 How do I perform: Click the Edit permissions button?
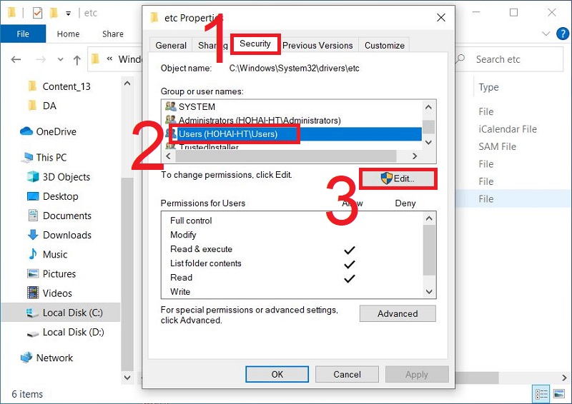[398, 178]
